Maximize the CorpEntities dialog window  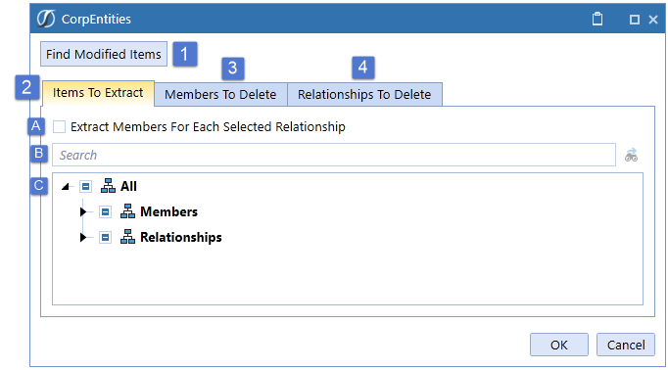(x=635, y=20)
